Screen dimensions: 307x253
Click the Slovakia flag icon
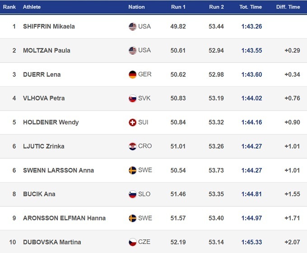[x=132, y=98]
